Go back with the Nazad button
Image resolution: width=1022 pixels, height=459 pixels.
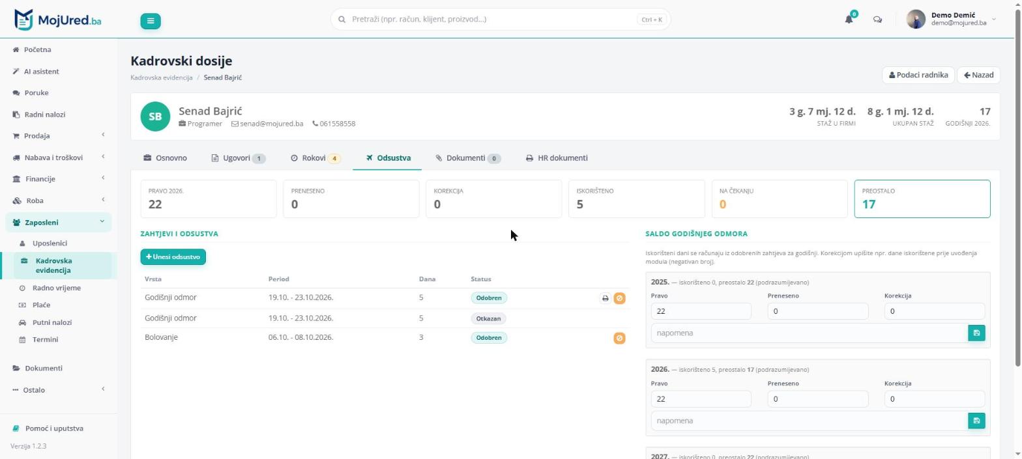978,75
